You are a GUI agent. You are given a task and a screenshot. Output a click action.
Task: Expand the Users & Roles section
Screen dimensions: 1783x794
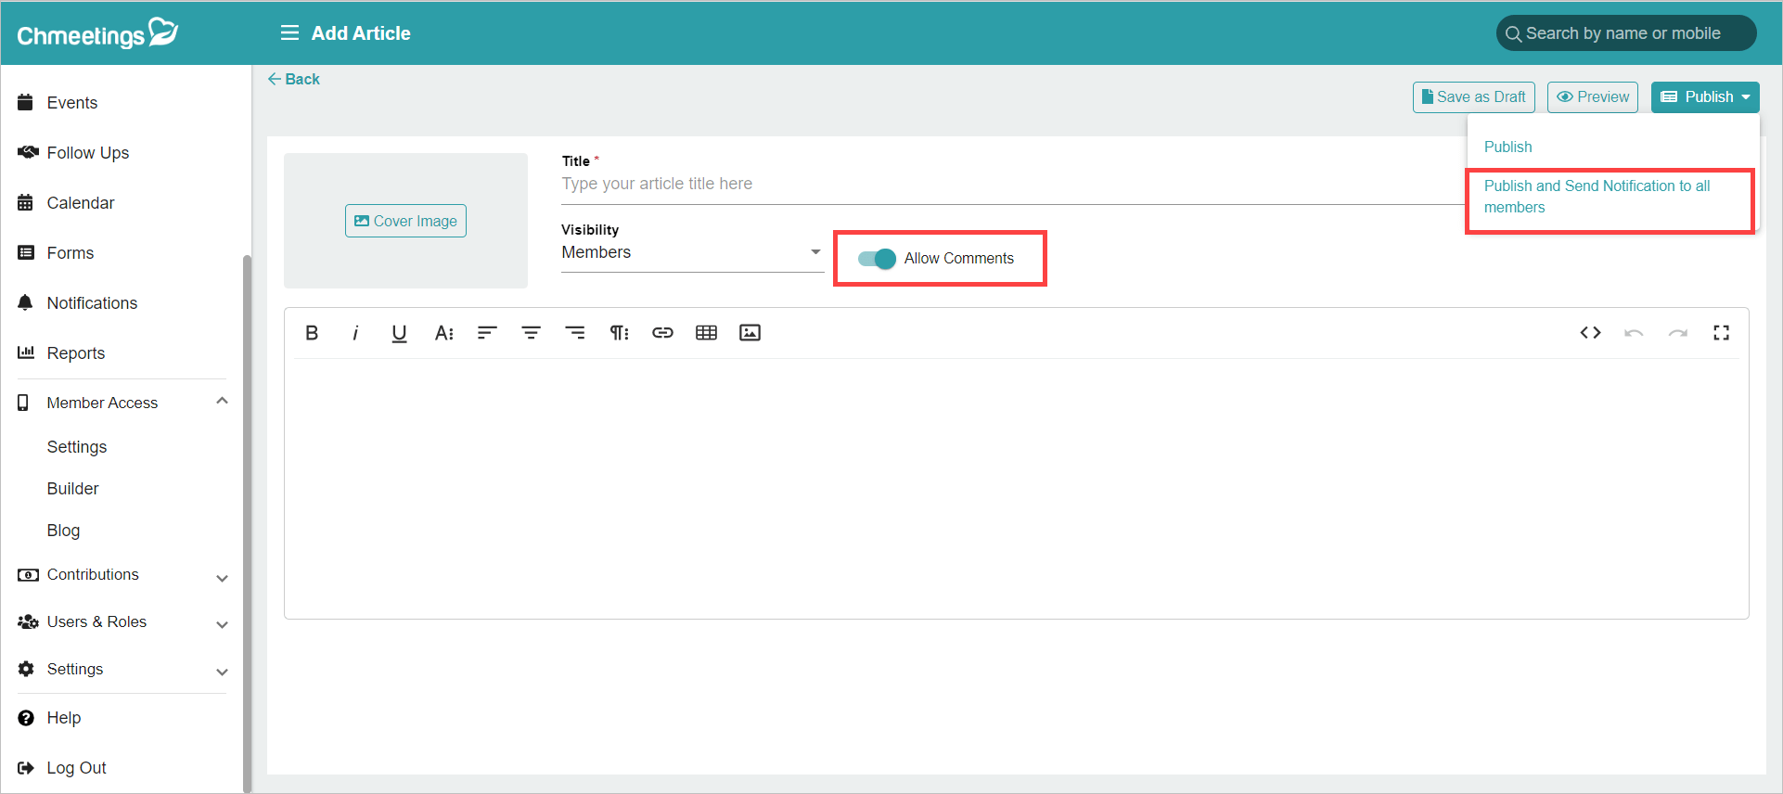coord(222,624)
